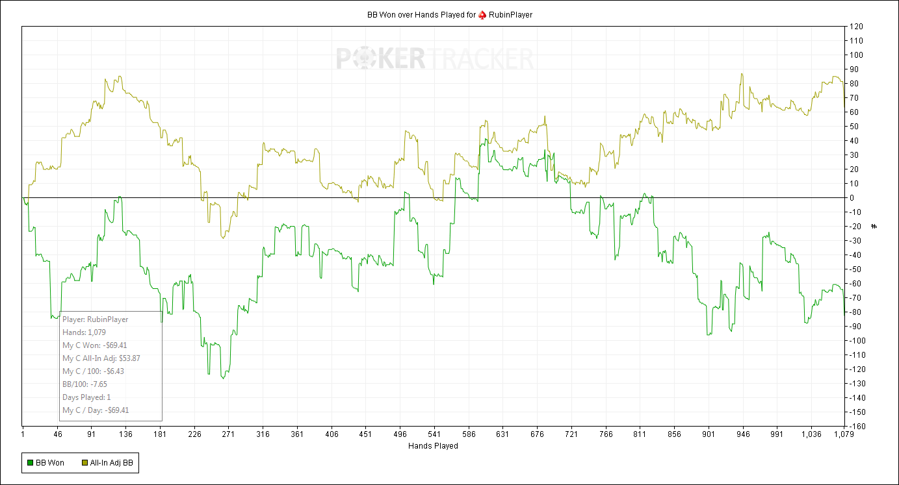The width and height of the screenshot is (899, 485).
Task: Click the y-axis tick label "-50"
Action: 854,269
